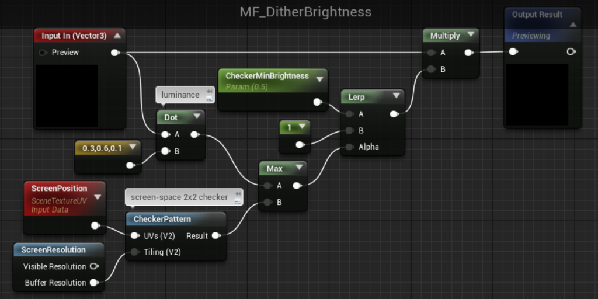Collapse the Output Result node preview
Image resolution: width=598 pixels, height=299 pixels.
(573, 25)
